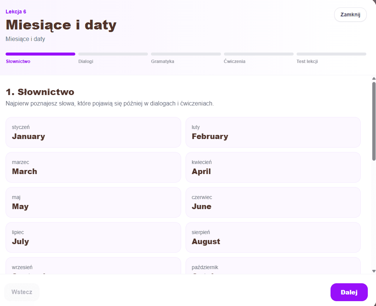
Task: Click the grey progress bar above Test lekcji
Action: point(331,54)
